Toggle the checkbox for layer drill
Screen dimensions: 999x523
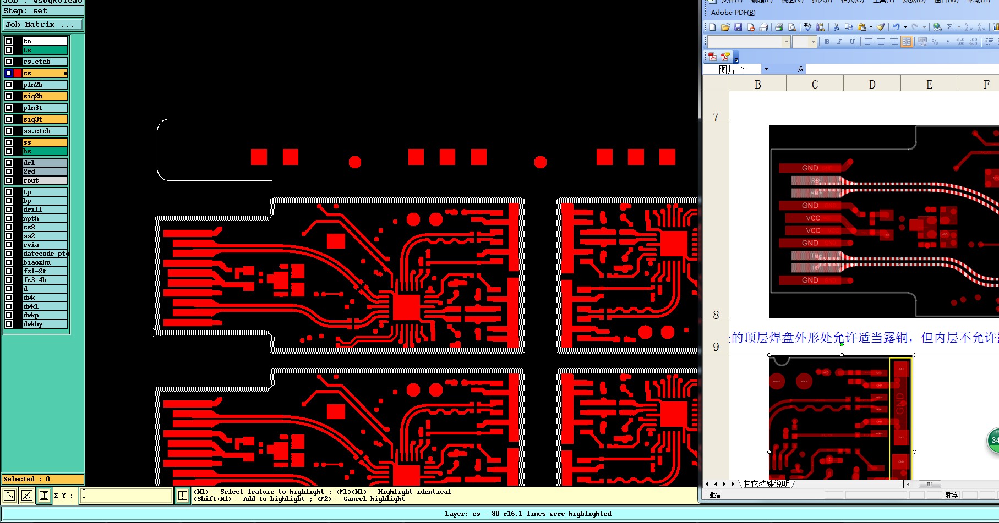(9, 210)
